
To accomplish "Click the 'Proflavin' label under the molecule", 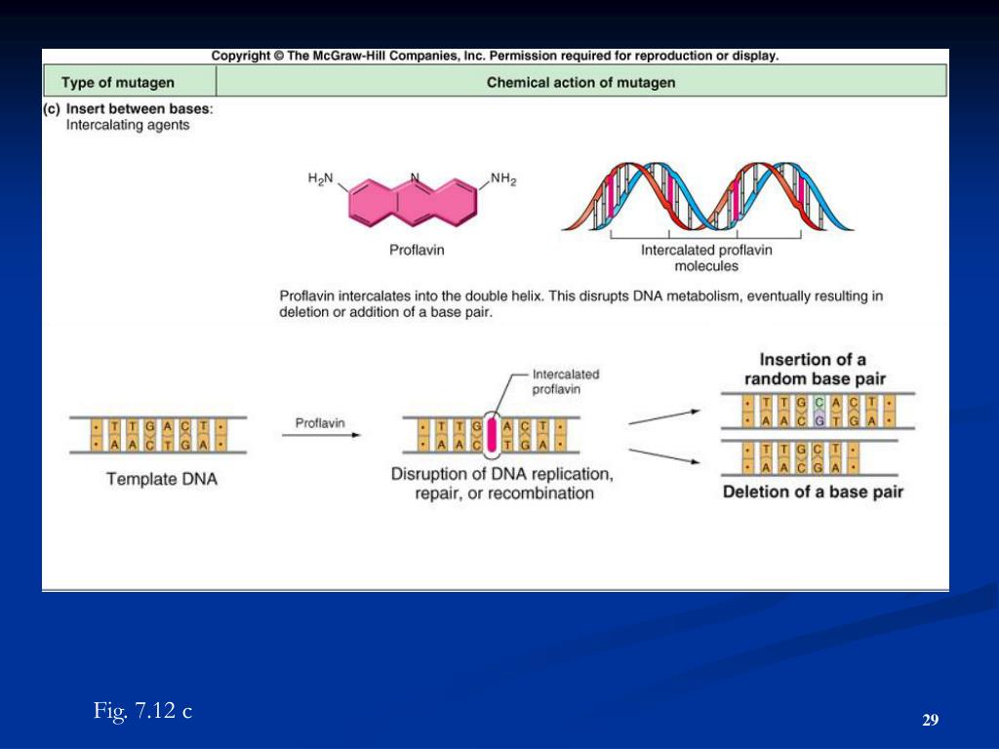I will (417, 250).
